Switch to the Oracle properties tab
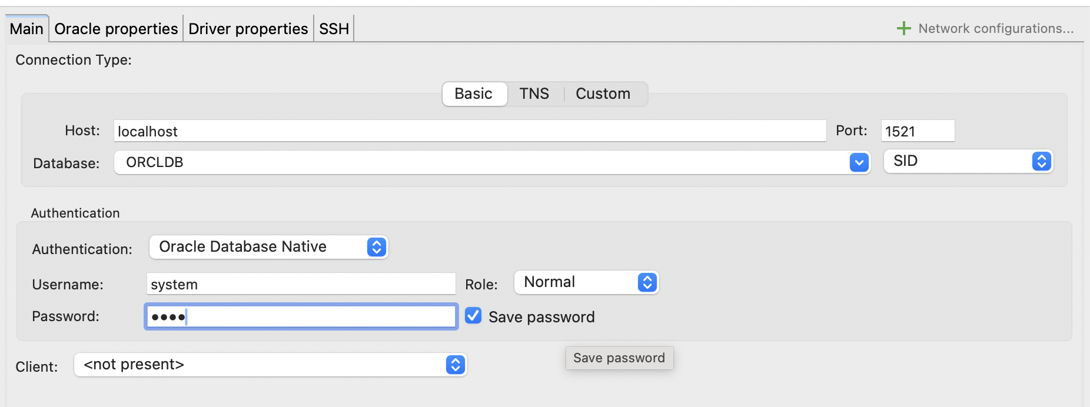 click(x=116, y=29)
